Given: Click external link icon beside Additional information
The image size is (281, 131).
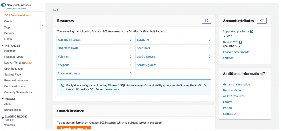Looking at the screenshot, I should tap(264, 74).
